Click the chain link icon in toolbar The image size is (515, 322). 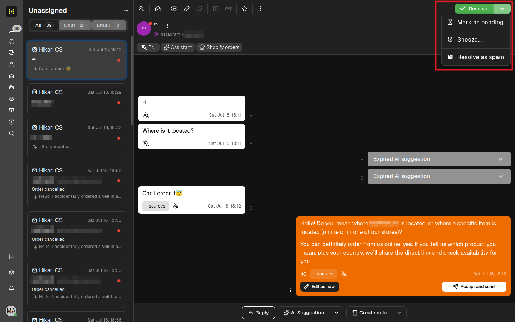pos(187,9)
